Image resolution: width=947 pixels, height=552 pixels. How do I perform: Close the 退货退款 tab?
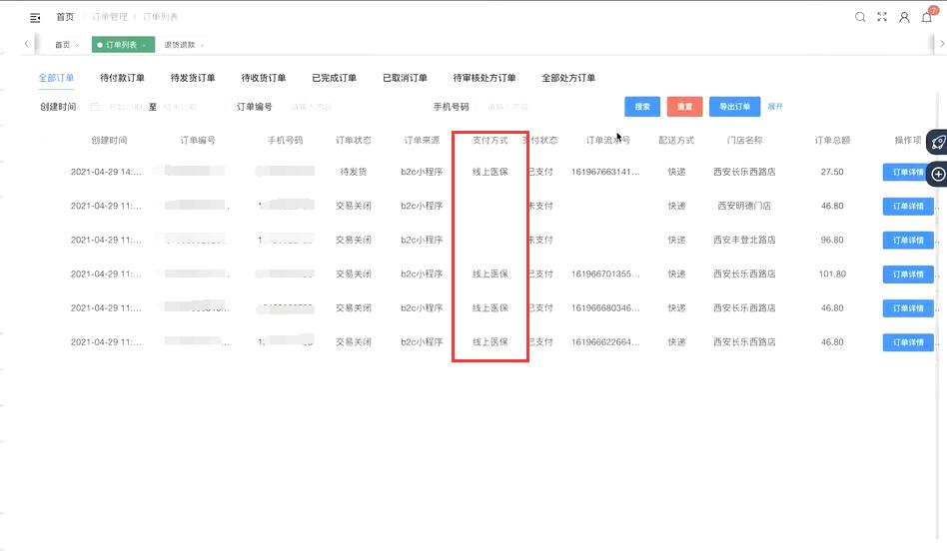(202, 45)
